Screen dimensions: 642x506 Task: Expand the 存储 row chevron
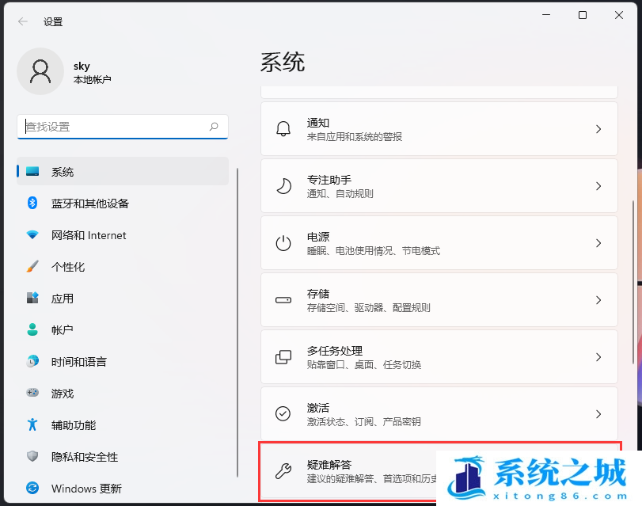[x=598, y=300]
